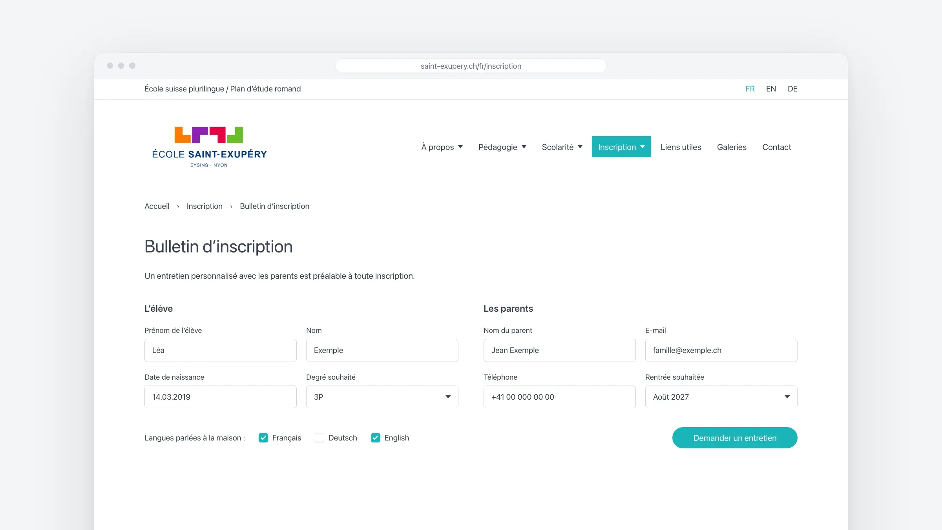
Task: Open the Rentrée souhaitée dropdown
Action: point(721,397)
